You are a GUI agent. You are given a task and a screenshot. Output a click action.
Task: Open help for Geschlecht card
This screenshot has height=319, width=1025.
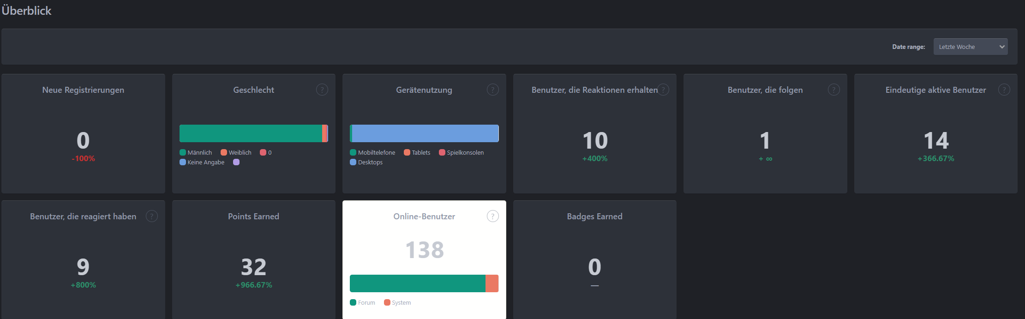322,90
